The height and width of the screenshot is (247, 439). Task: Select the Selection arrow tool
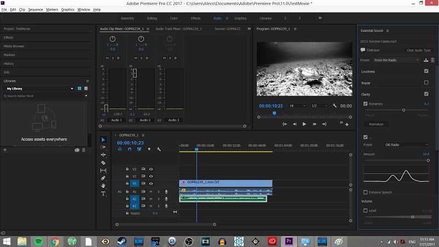(x=103, y=139)
